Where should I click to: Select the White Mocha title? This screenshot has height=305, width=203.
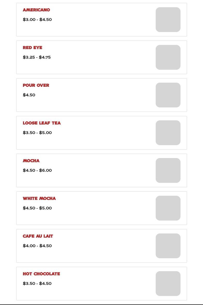(39, 199)
